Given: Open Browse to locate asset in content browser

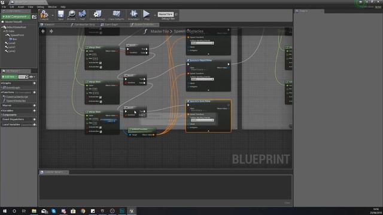Looking at the screenshot, I should (71, 15).
